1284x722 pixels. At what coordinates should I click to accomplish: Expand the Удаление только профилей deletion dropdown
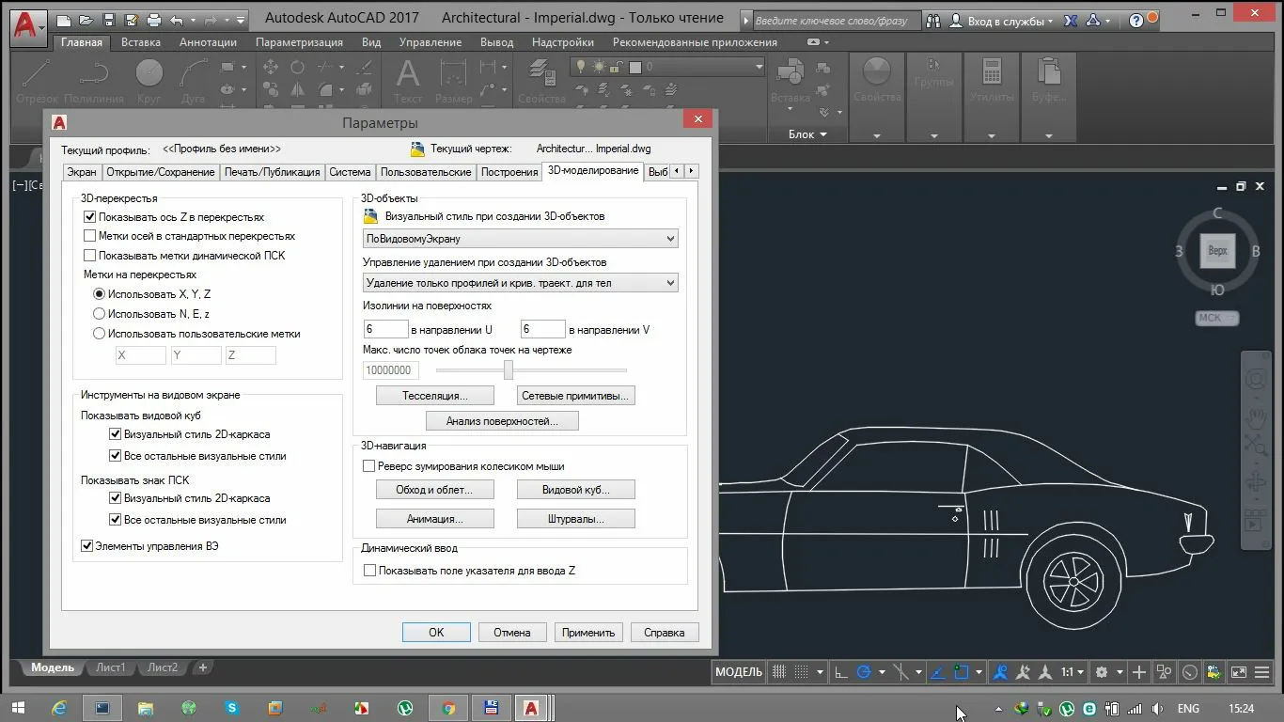pyautogui.click(x=520, y=283)
